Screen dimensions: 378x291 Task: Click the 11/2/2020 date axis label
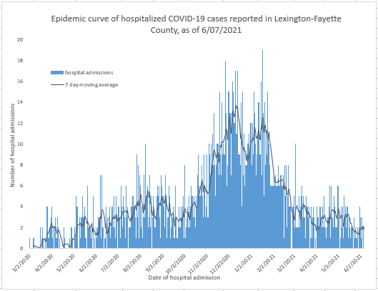click(x=198, y=263)
